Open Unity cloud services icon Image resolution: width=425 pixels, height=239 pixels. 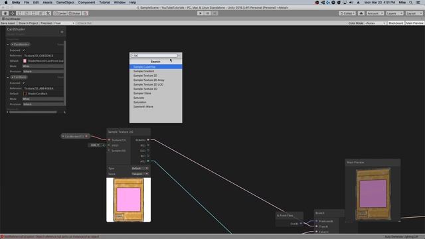click(361, 13)
